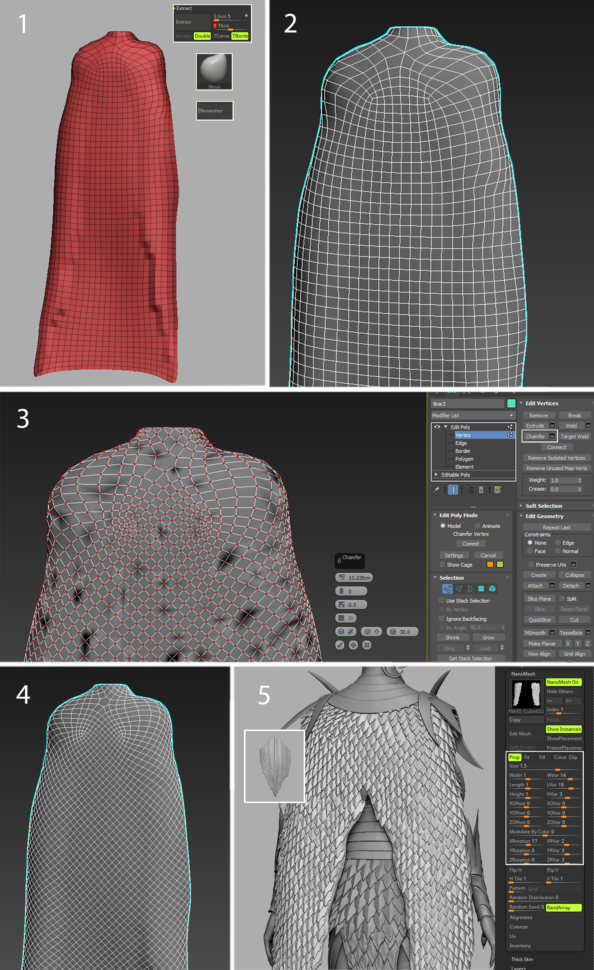Open Preserve UVs settings box icon
The width and height of the screenshot is (594, 970).
tap(574, 565)
